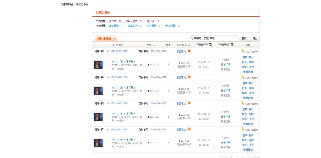Click 删除 in the second order's actions
Screen dimensions: 321x158
point(251,88)
